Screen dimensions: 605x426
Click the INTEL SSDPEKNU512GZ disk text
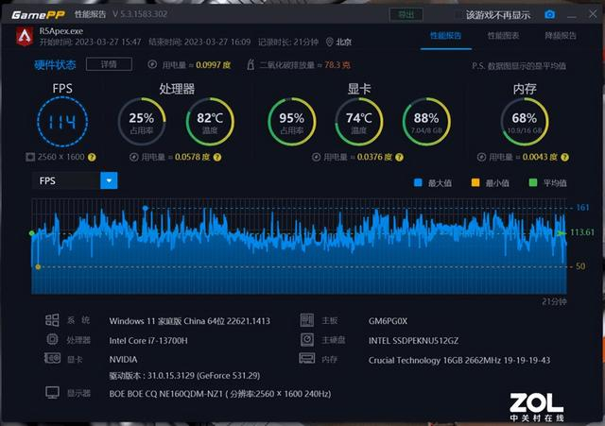coord(413,340)
